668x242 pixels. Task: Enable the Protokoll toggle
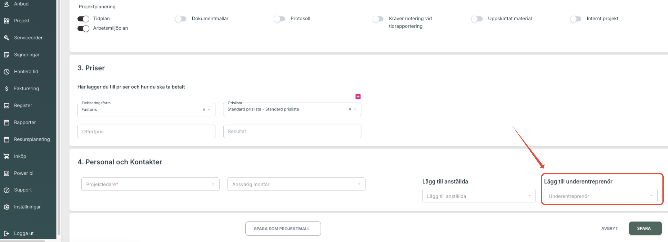click(x=279, y=19)
